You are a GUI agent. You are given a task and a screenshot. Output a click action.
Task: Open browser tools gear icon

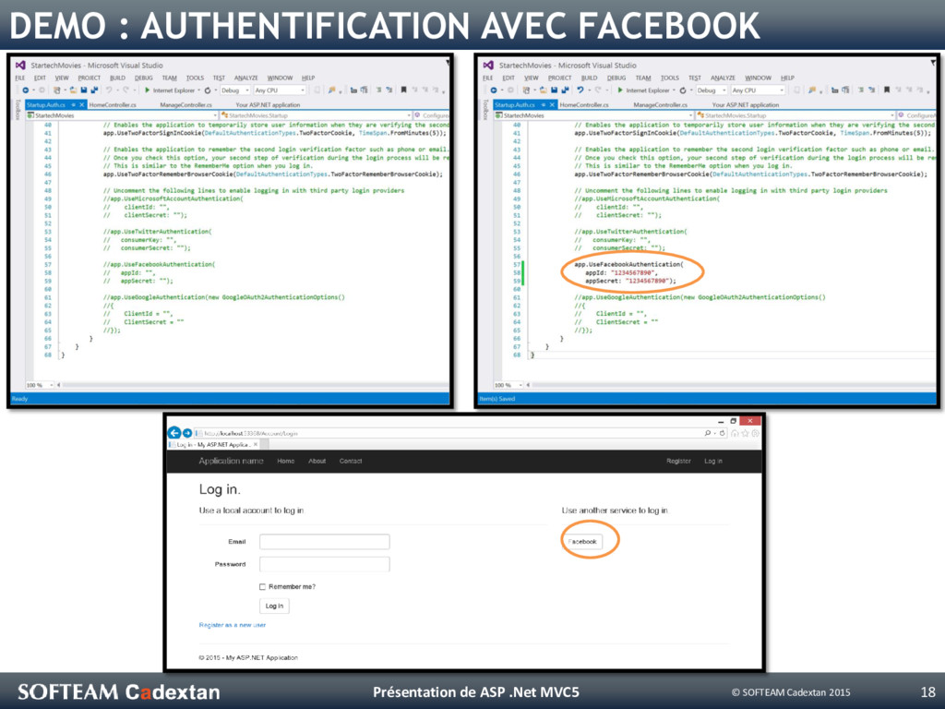coord(755,433)
